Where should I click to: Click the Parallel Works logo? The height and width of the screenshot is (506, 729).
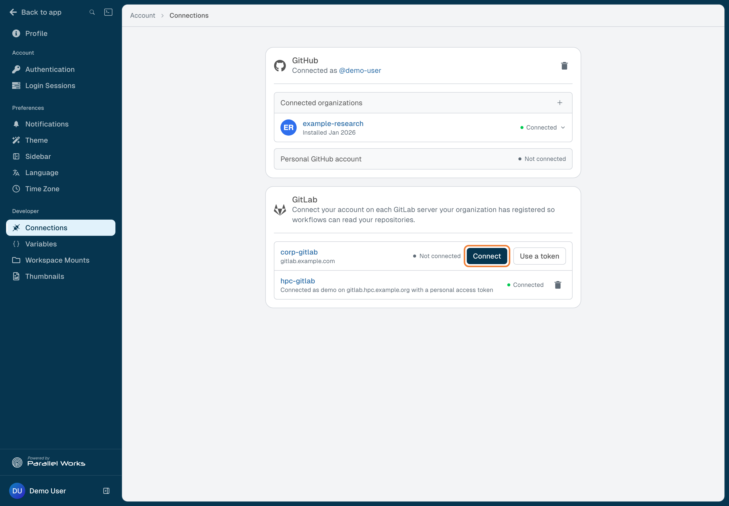[49, 462]
